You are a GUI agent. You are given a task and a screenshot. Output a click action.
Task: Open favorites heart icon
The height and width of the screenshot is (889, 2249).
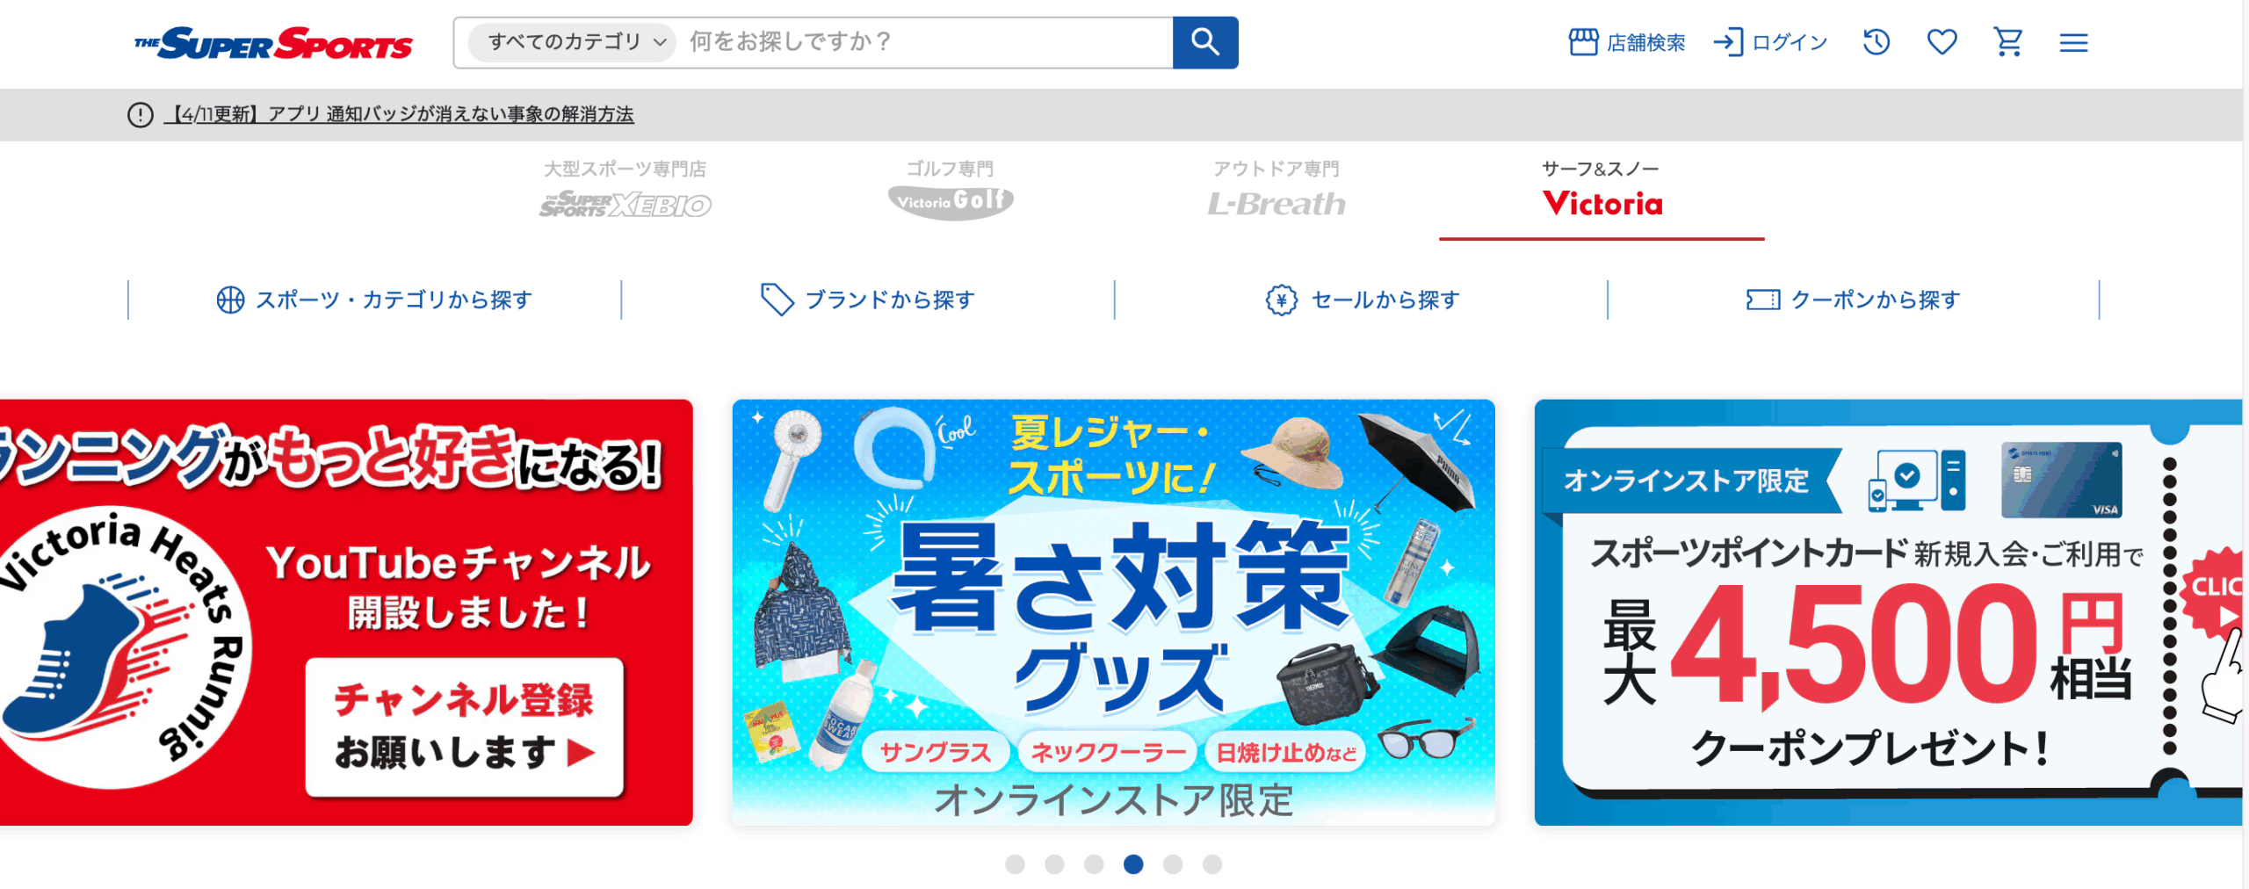tap(1942, 42)
